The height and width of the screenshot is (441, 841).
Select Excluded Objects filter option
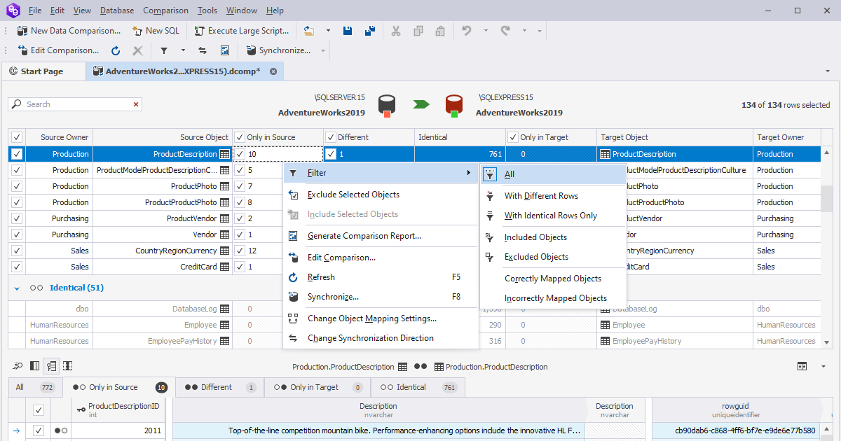point(553,257)
